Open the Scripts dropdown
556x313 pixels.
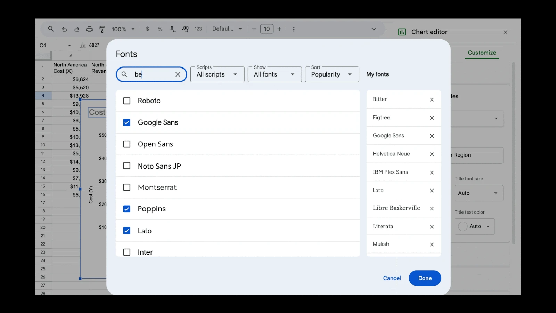pos(218,74)
